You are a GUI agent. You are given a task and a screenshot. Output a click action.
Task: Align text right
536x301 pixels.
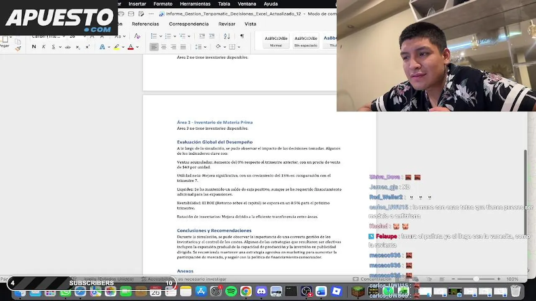(x=173, y=47)
